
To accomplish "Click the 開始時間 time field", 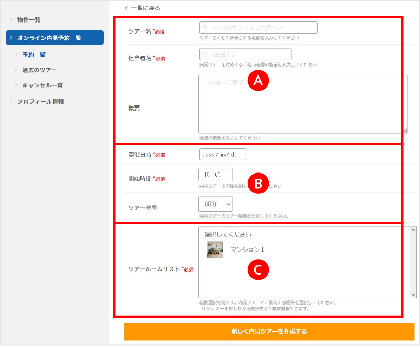I will point(215,175).
